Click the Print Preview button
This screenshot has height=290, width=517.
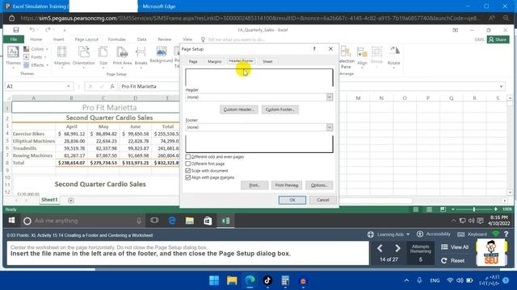(287, 185)
